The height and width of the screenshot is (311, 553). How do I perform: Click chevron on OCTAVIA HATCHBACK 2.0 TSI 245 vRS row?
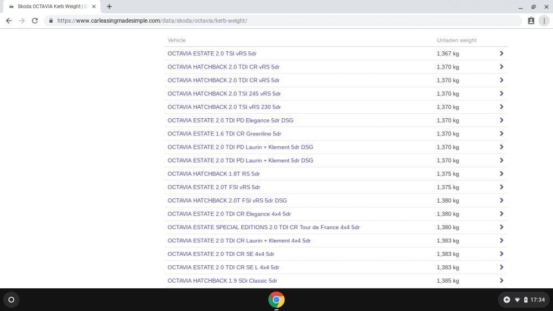point(501,94)
